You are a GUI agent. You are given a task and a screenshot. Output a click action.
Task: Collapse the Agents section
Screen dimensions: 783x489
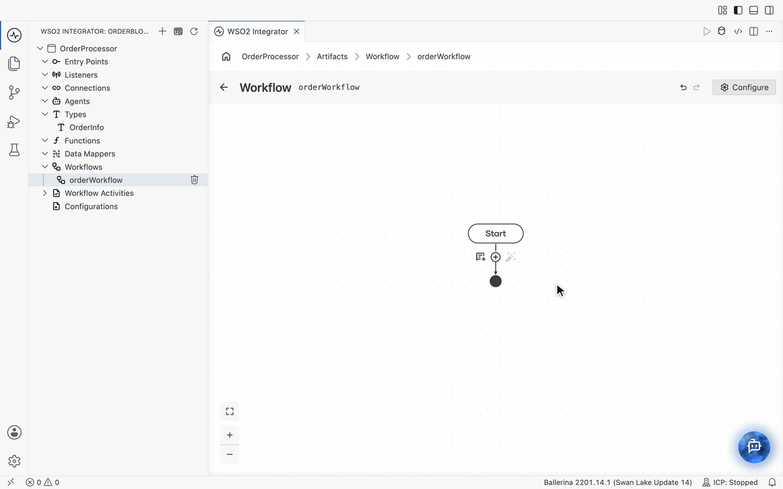pos(45,101)
